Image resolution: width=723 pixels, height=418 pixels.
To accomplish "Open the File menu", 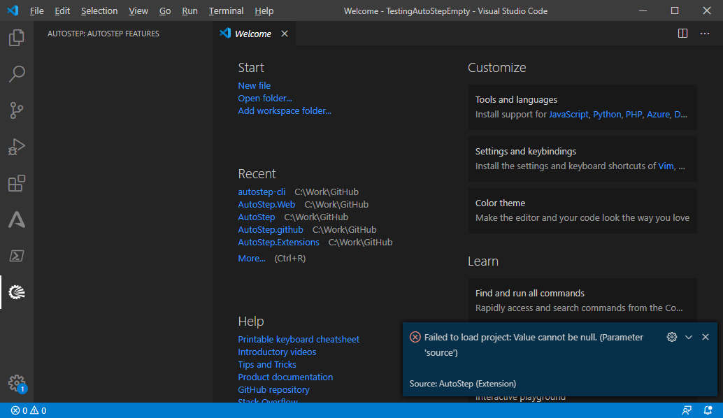I will 36,10.
